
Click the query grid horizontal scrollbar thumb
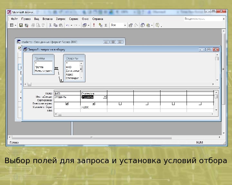[x=60, y=114]
